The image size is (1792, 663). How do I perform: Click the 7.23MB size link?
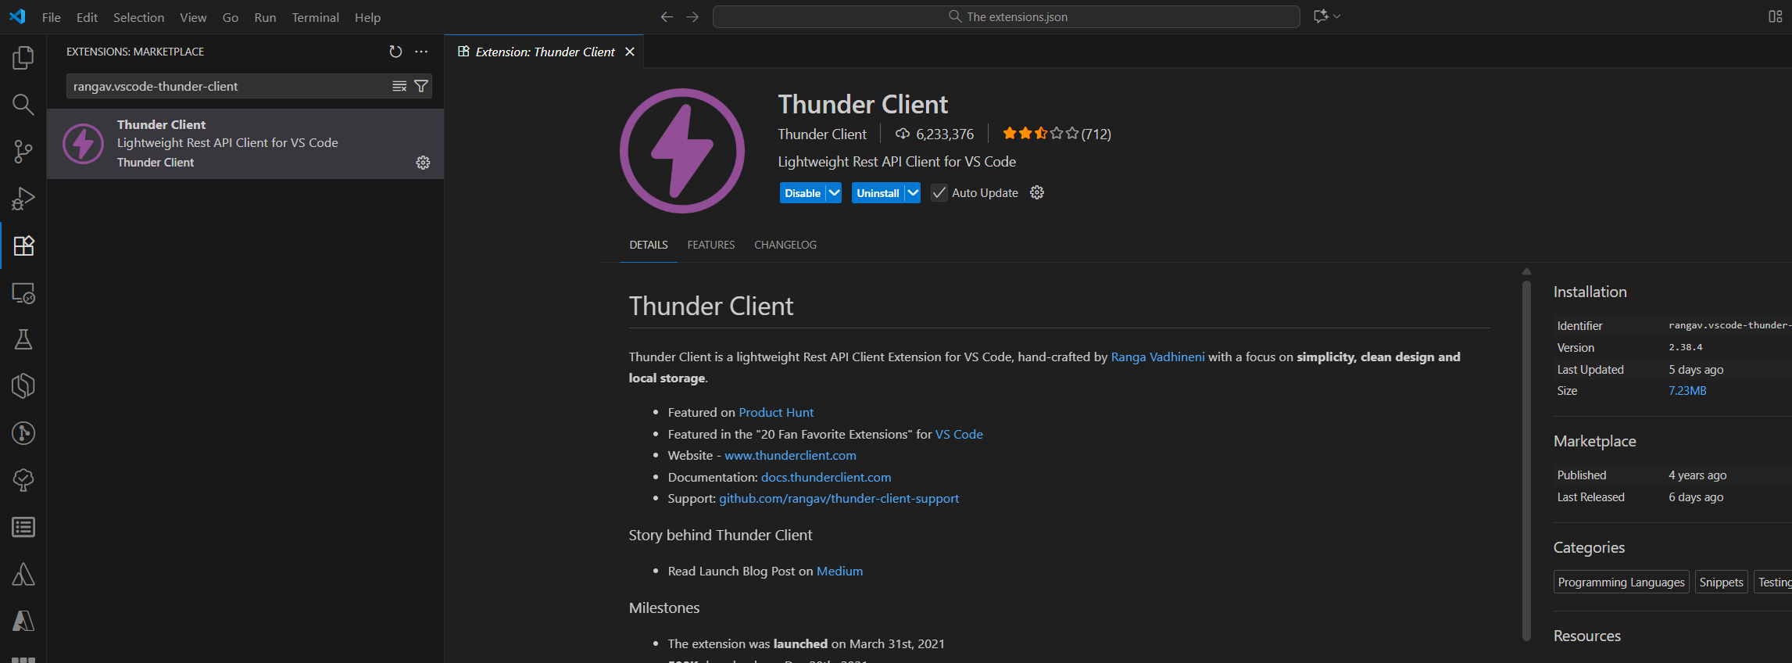click(x=1687, y=390)
